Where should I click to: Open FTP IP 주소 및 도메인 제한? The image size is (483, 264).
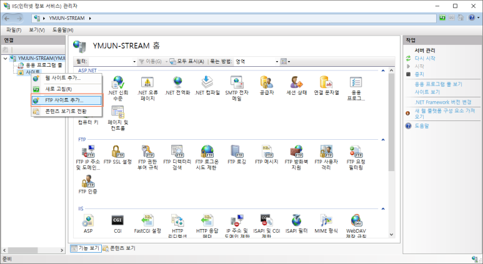click(x=88, y=157)
